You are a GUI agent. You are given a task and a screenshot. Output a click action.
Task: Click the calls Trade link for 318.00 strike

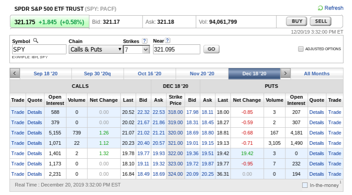[18, 112]
